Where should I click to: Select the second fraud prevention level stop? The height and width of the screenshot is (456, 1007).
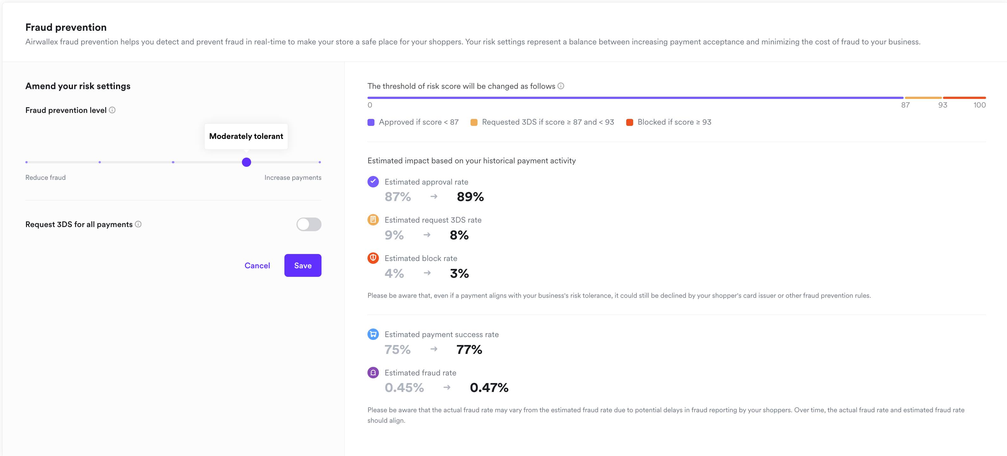point(100,162)
